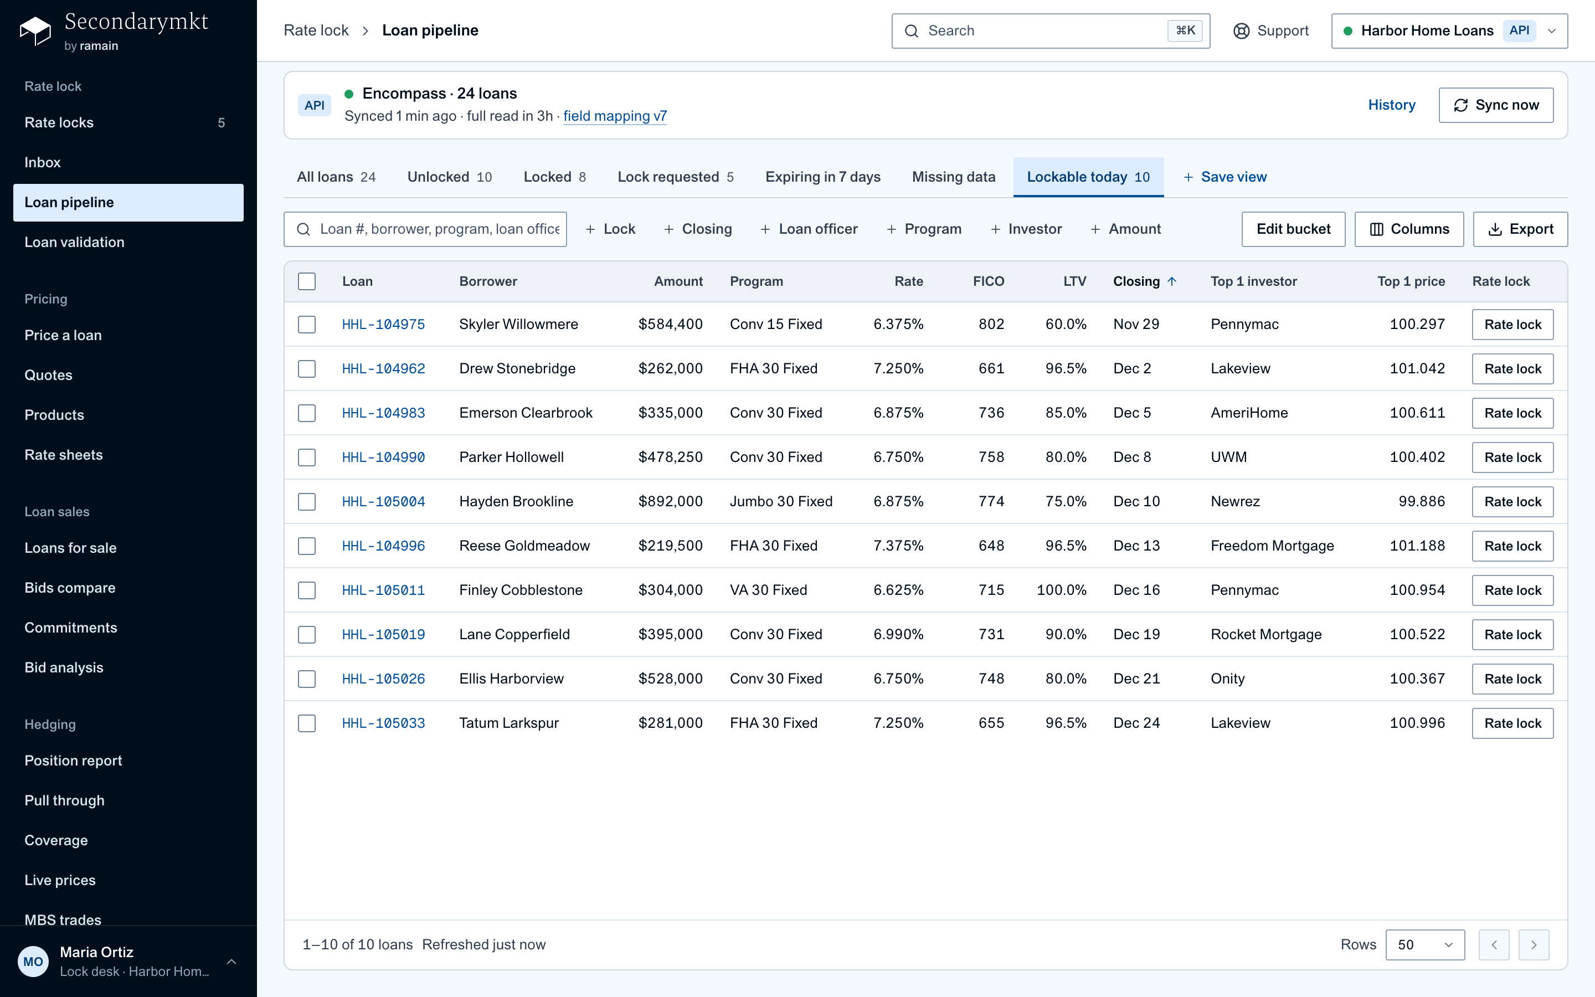Switch to the All loans tab

336,177
